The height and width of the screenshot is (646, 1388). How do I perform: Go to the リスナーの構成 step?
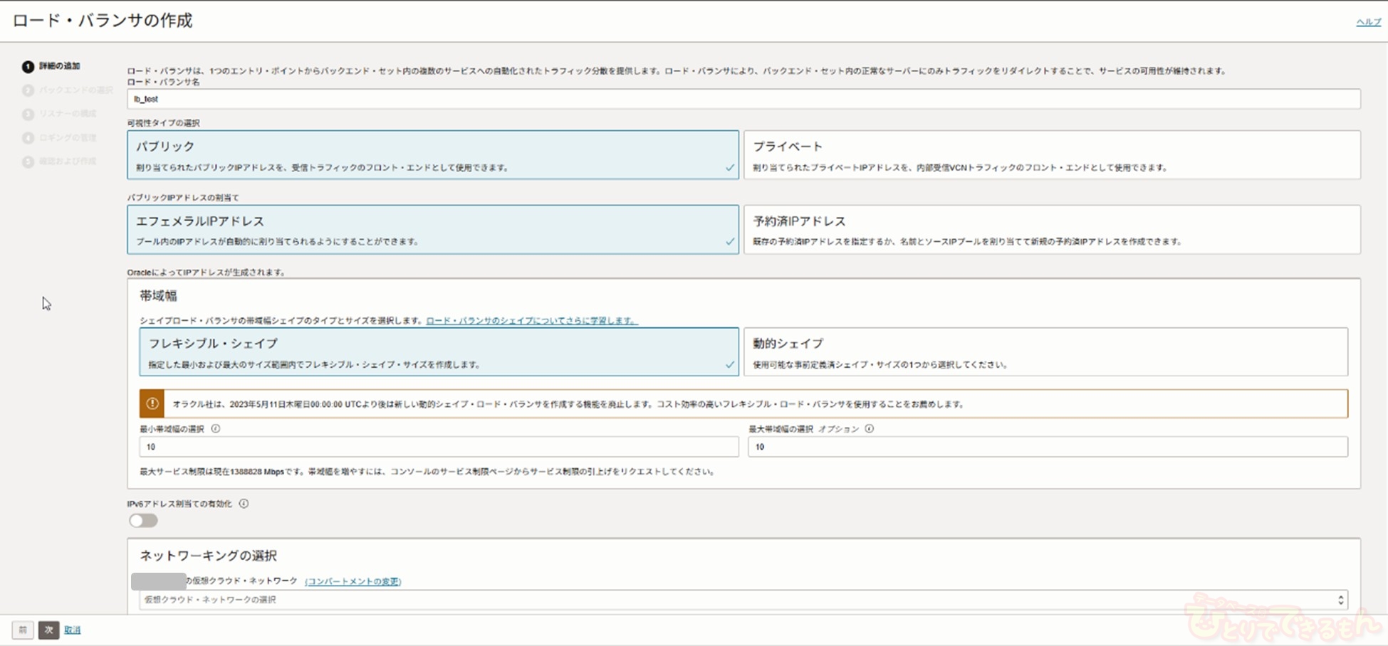pyautogui.click(x=67, y=114)
